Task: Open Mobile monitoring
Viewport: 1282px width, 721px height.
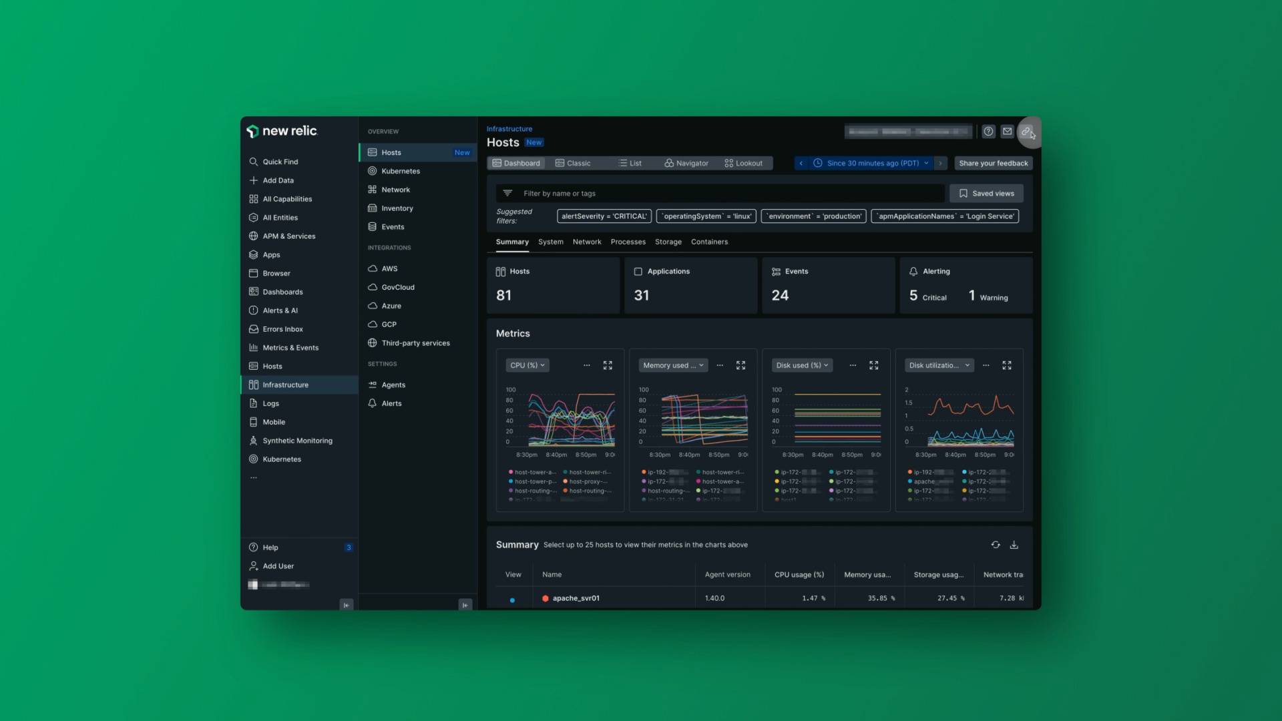Action: (274, 423)
